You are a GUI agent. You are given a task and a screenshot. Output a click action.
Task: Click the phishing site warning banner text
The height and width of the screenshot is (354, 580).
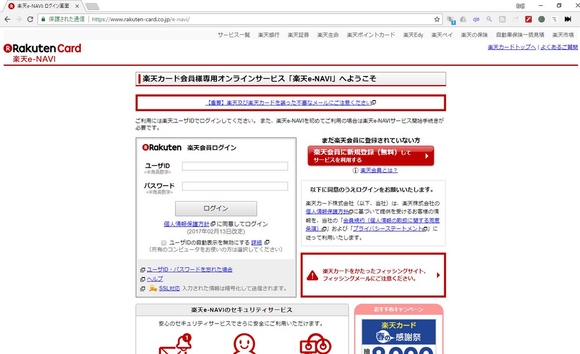(375, 275)
